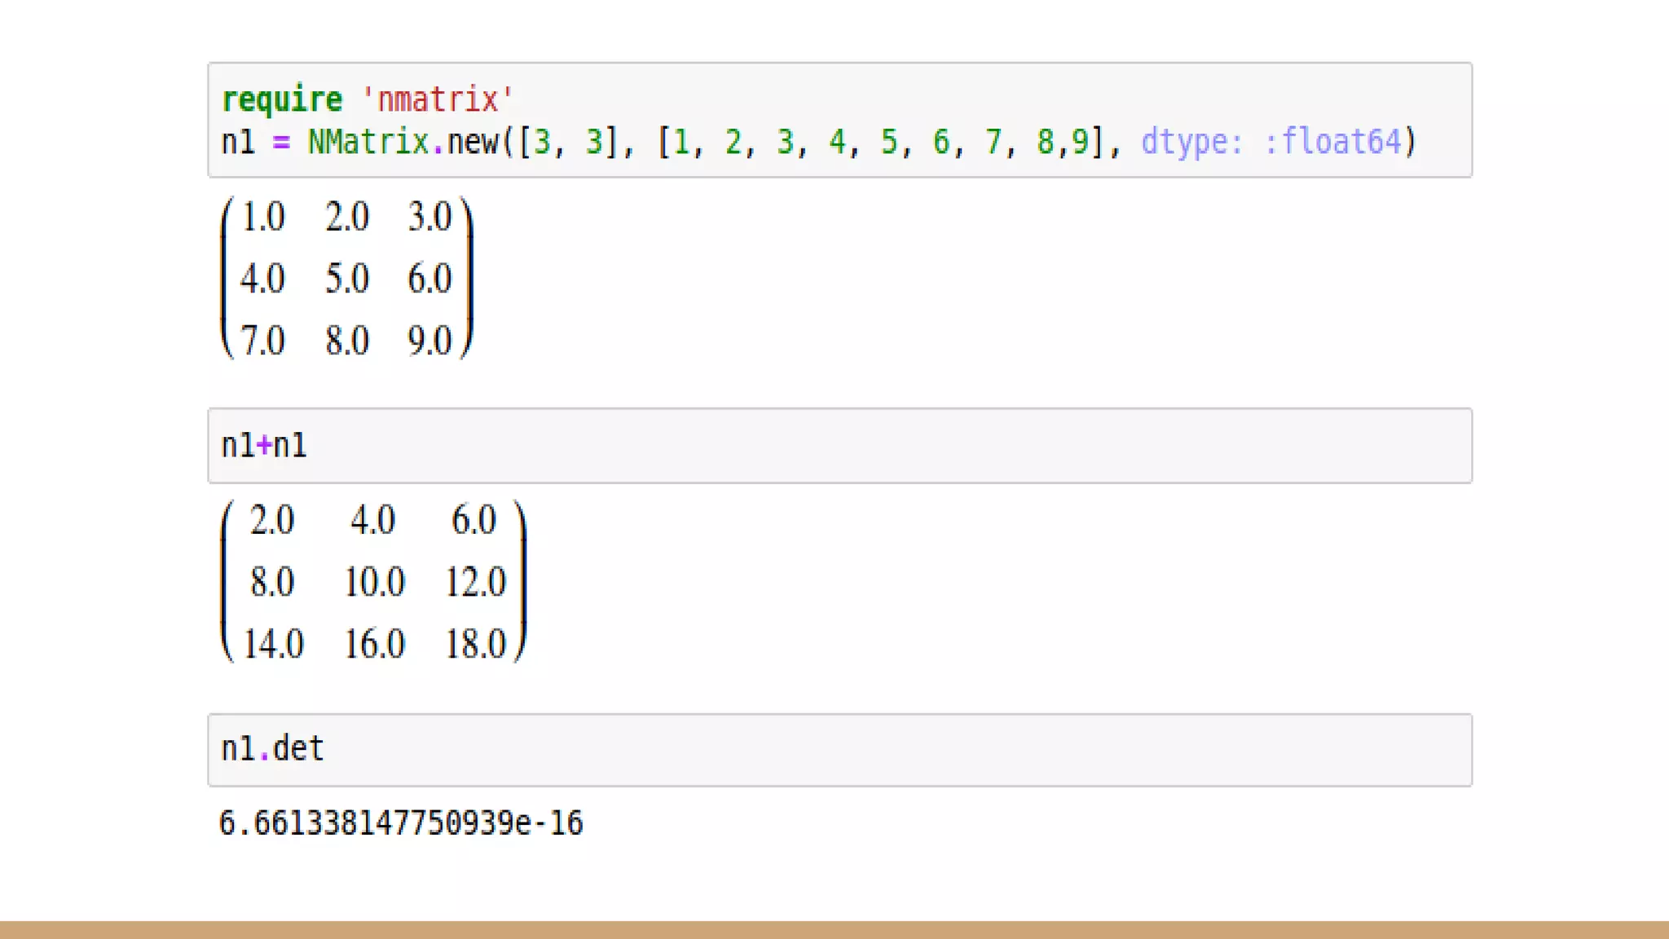
Task: Click the ':float64' symbol in the code
Action: (x=1332, y=142)
